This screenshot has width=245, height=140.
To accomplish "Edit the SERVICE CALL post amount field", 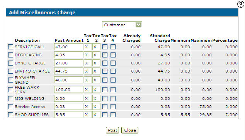I will click(69, 47).
